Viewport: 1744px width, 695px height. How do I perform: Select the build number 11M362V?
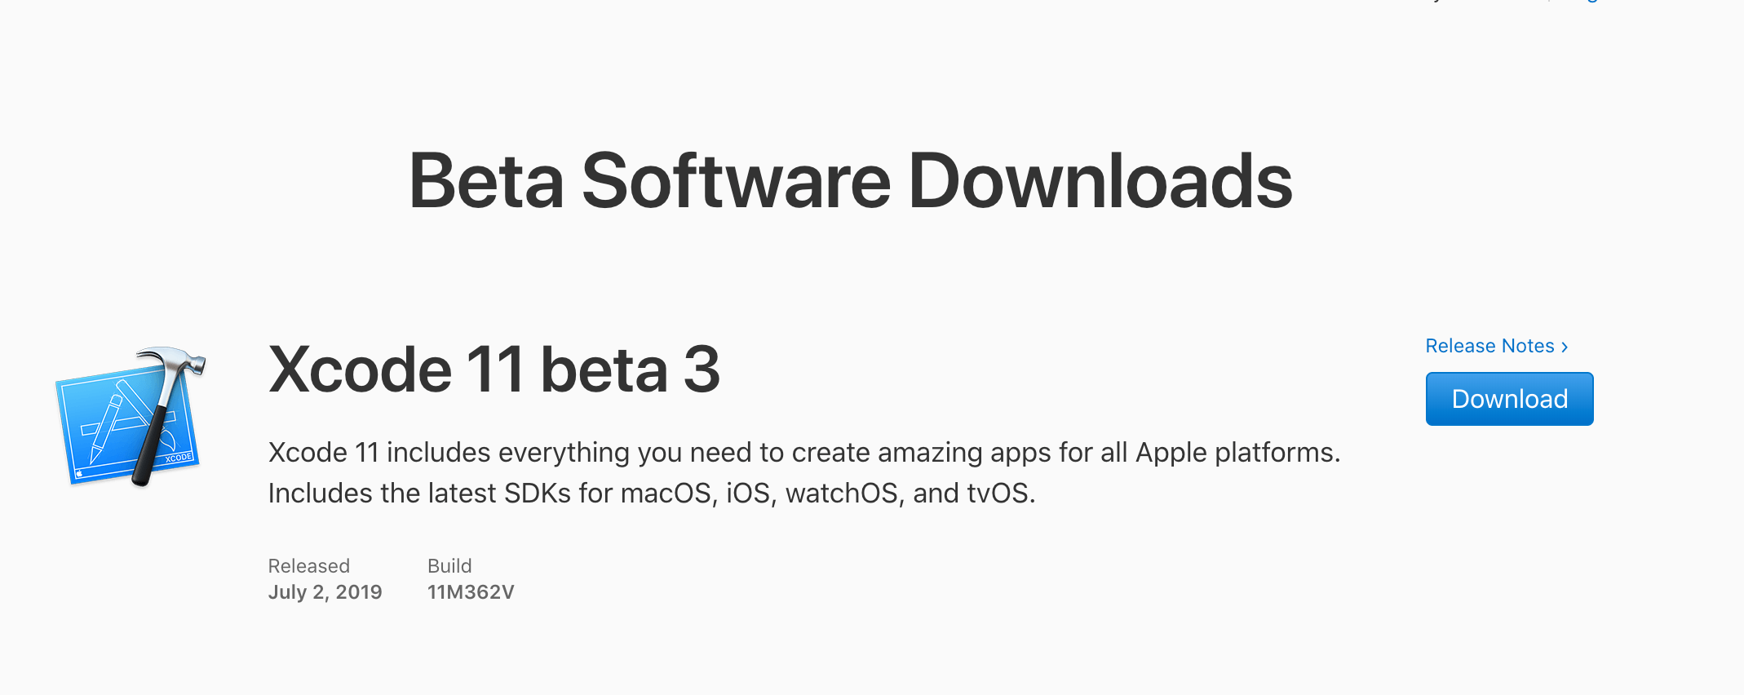pyautogui.click(x=471, y=592)
